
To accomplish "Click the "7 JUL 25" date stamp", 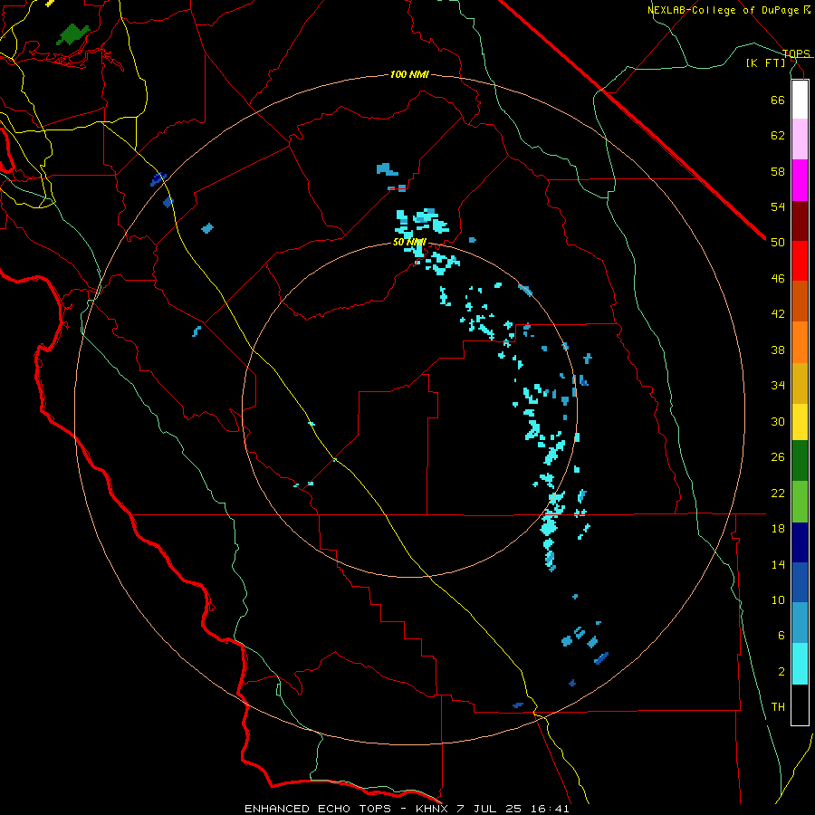I will pos(491,809).
